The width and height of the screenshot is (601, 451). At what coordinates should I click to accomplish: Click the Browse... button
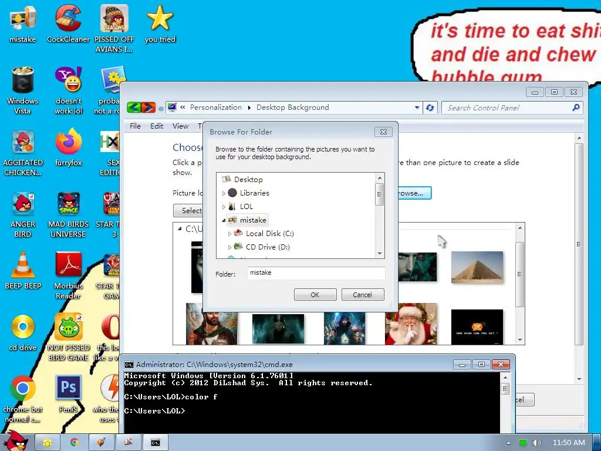click(x=414, y=193)
